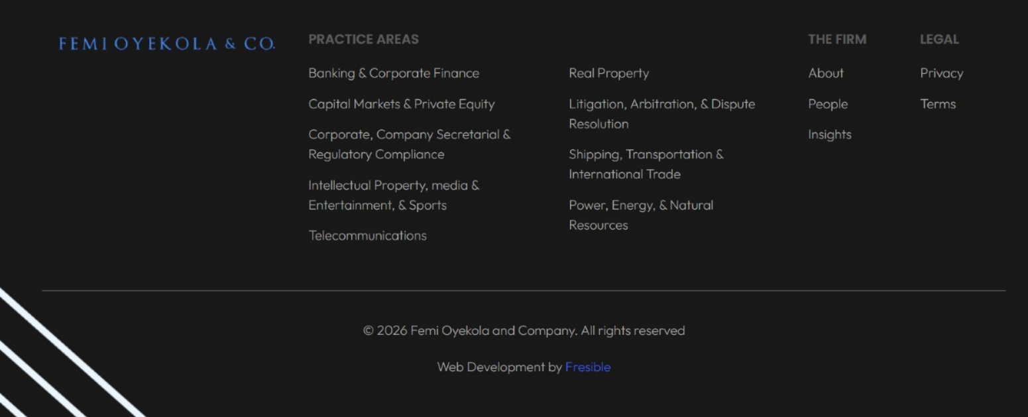This screenshot has width=1028, height=417.
Task: Click the Legal column heading
Action: coord(939,39)
